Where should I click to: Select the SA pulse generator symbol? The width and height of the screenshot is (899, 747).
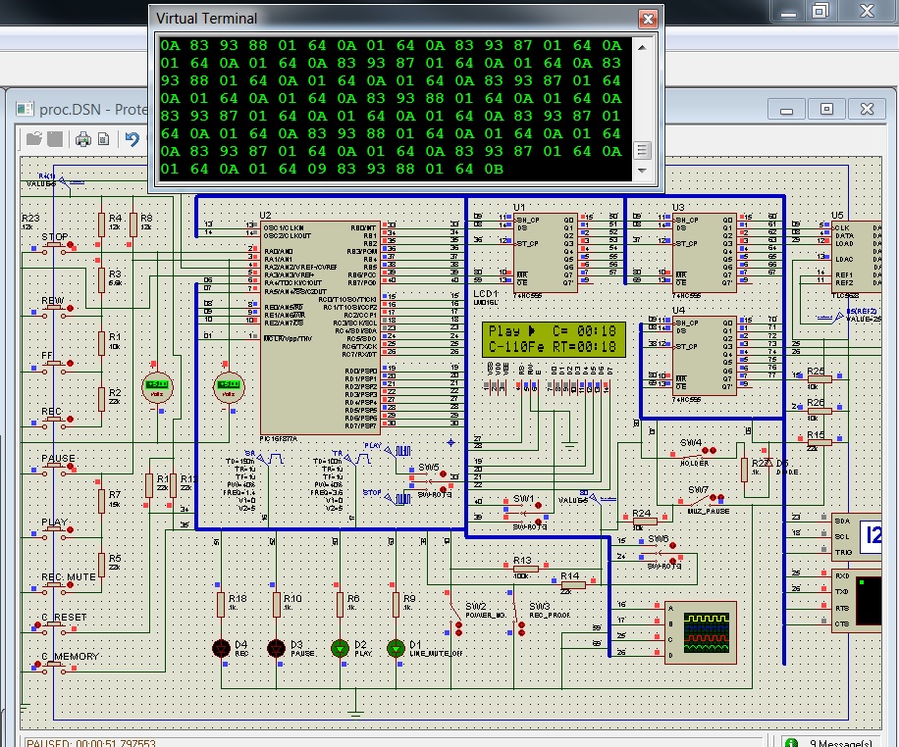(269, 460)
